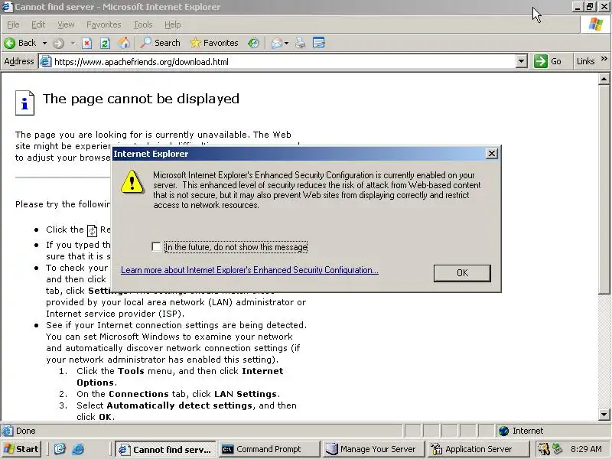Open the View menu
612x459 pixels.
point(66,24)
